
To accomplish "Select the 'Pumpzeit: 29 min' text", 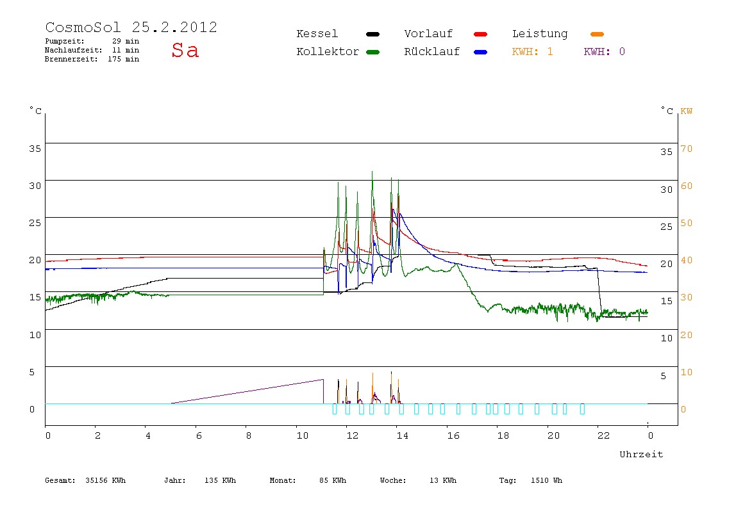I will 92,41.
